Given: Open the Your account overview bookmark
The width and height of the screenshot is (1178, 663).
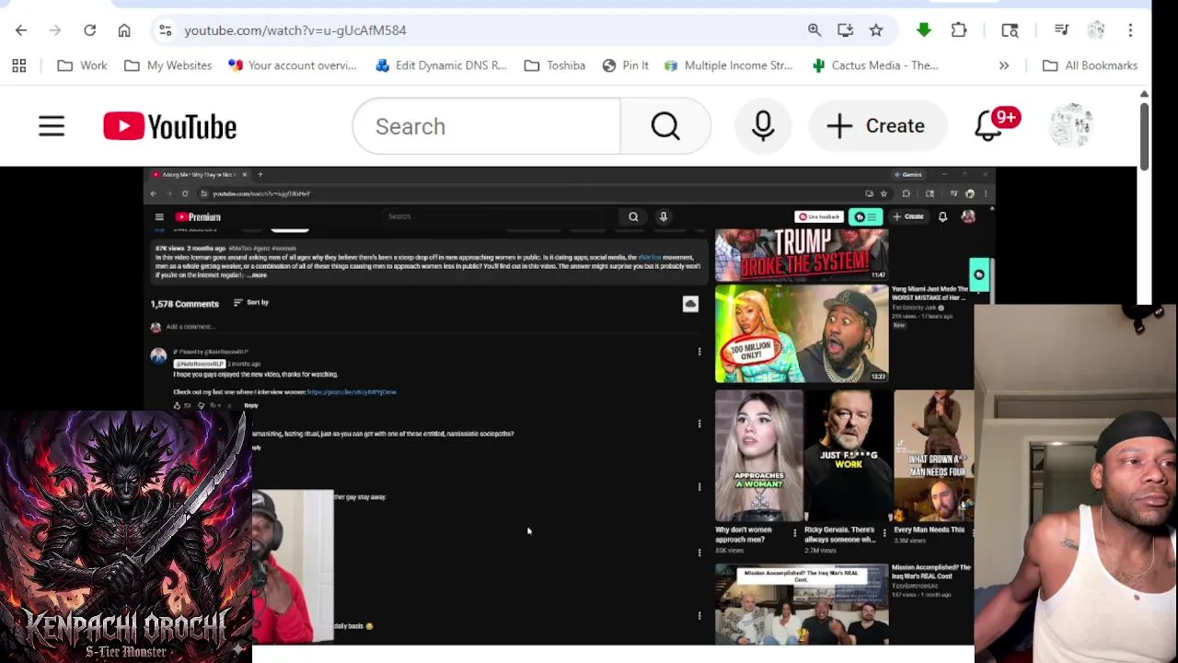Looking at the screenshot, I should coord(292,65).
